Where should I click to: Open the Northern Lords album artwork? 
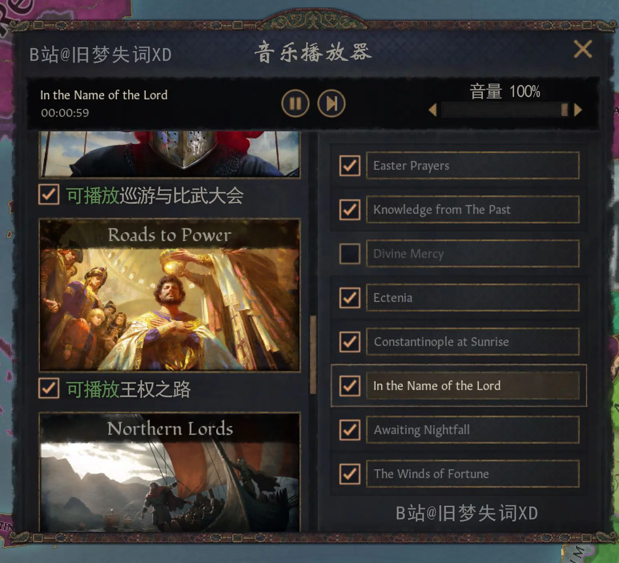170,473
